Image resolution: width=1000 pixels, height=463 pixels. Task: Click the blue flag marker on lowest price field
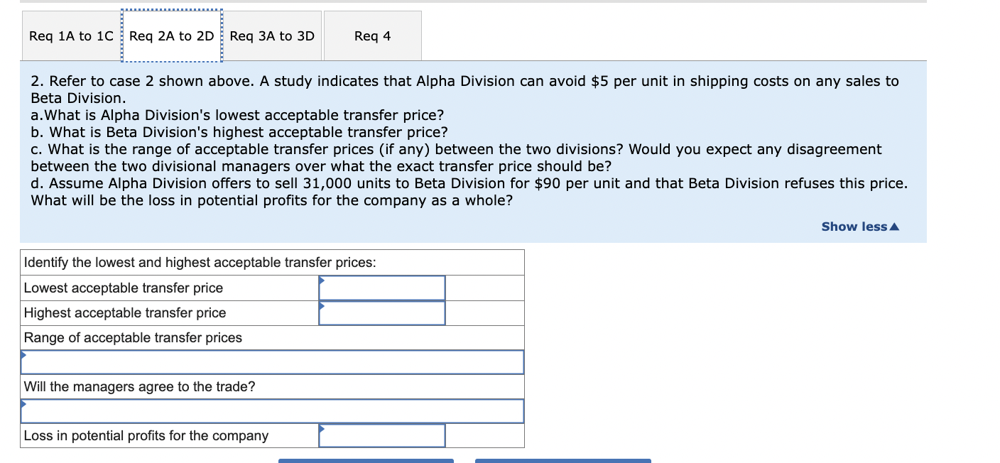point(322,280)
